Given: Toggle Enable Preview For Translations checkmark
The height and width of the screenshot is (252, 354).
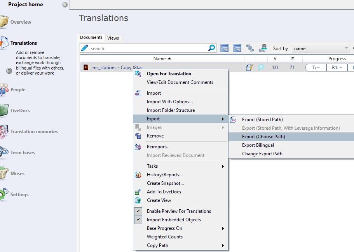Looking at the screenshot, I should [138, 211].
